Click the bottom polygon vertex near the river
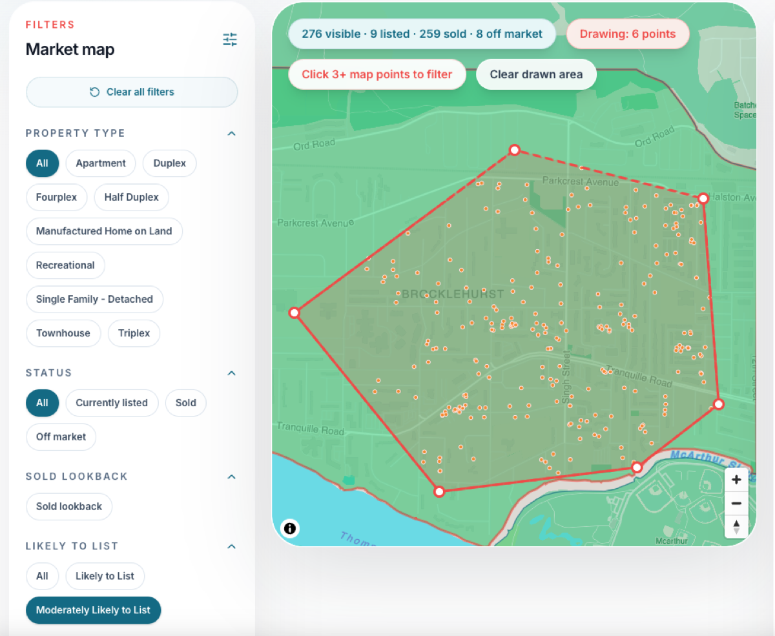The image size is (775, 636). point(439,491)
